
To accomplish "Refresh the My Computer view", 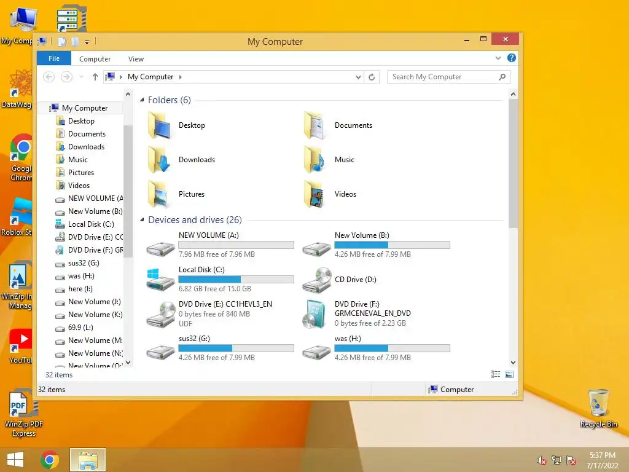I will coord(372,77).
